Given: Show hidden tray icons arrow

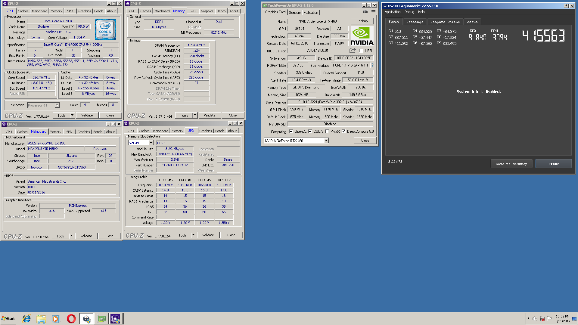Looking at the screenshot, I should click(x=528, y=318).
